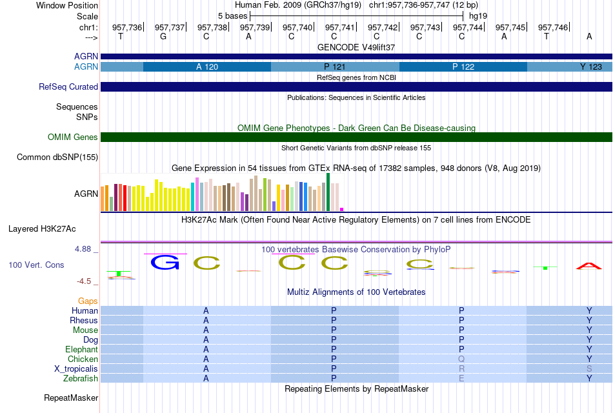613x413 pixels.
Task: Click the Layered H3K27Ac track label
Action: pos(42,229)
